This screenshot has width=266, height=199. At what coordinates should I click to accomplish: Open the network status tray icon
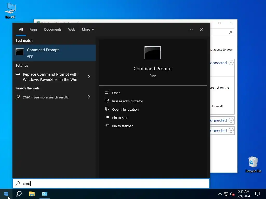coord(226,194)
